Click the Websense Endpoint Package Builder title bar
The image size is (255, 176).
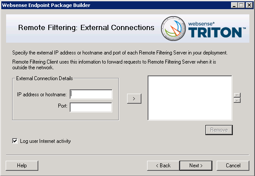[114, 5]
